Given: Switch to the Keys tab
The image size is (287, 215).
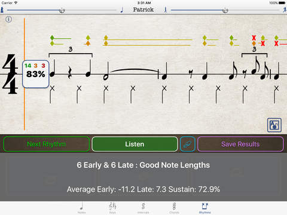Looking at the screenshot, I should click(112, 208).
